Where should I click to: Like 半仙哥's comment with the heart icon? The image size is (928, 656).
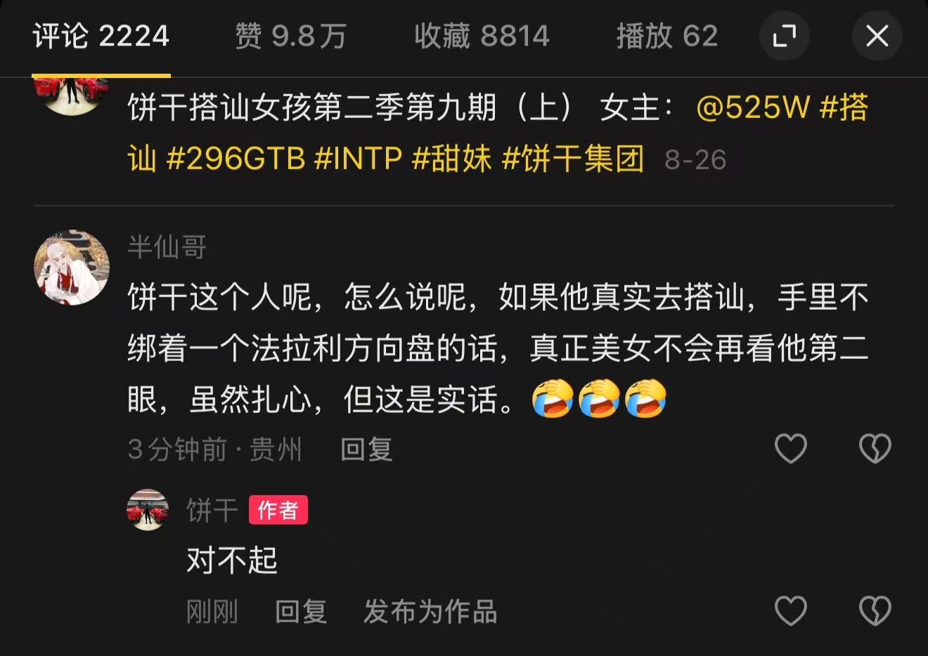pyautogui.click(x=790, y=448)
